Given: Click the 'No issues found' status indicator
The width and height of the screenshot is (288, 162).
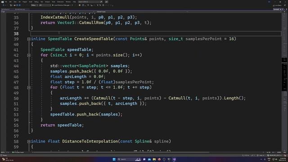Looking at the screenshot, I should pyautogui.click(x=18, y=152).
